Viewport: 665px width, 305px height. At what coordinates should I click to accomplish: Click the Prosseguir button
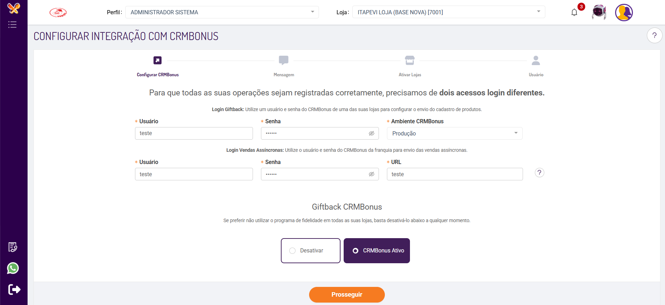click(347, 295)
